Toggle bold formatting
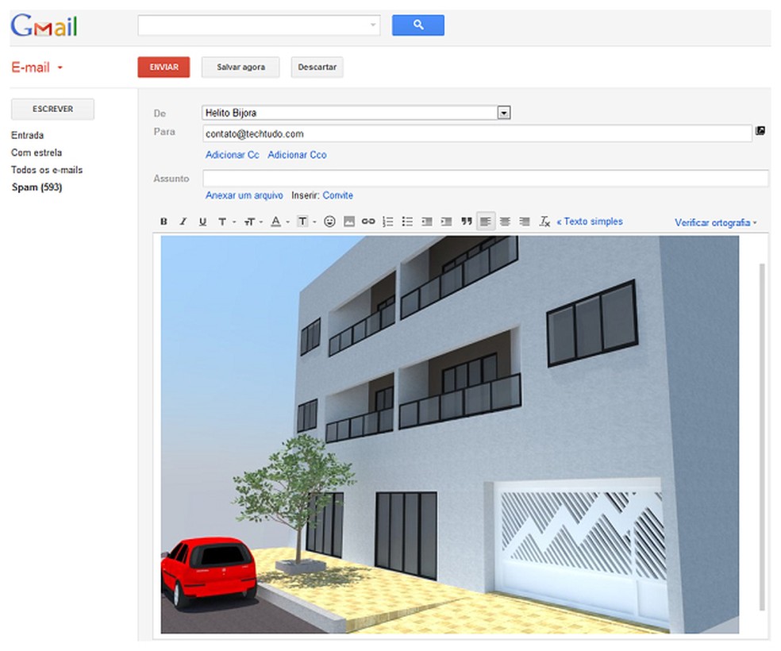This screenshot has height=651, width=781. 164,221
